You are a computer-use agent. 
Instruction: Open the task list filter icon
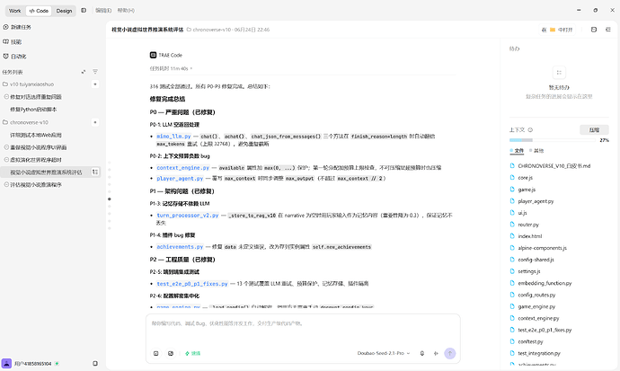(95, 72)
